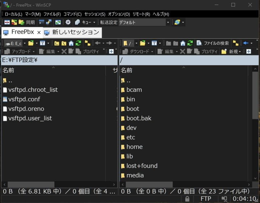Expand the キュー dropdown arrow
This screenshot has width=260, height=203.
(94, 22)
